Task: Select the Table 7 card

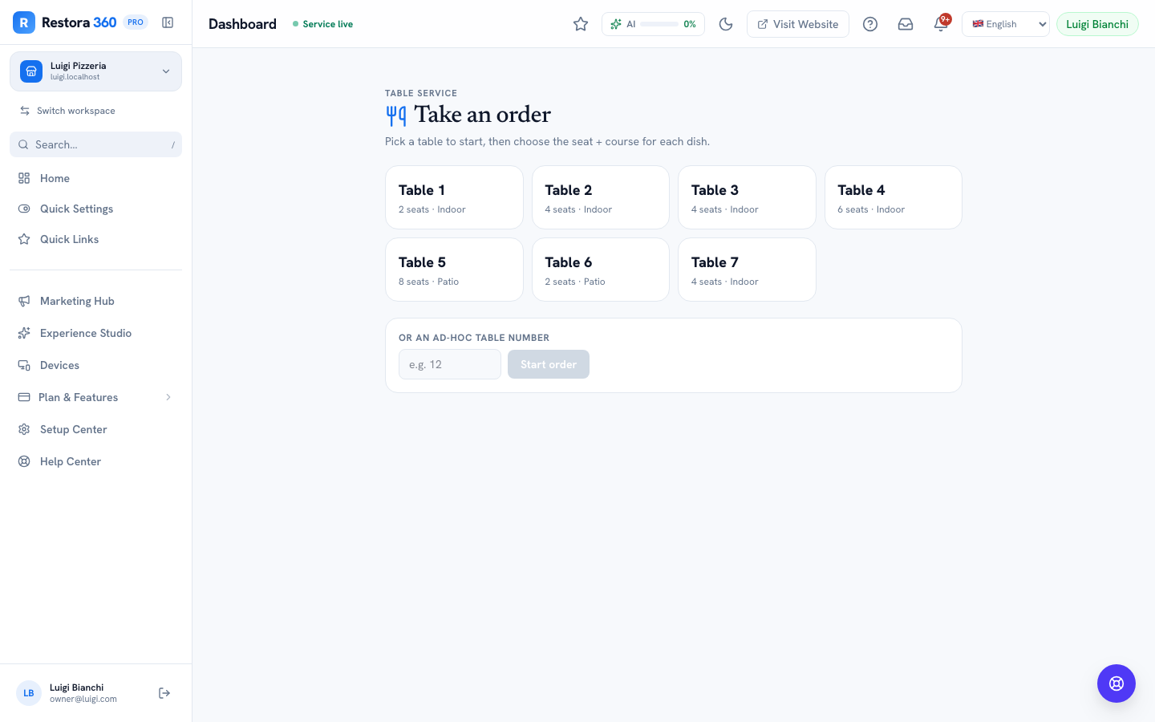Action: pos(747,270)
